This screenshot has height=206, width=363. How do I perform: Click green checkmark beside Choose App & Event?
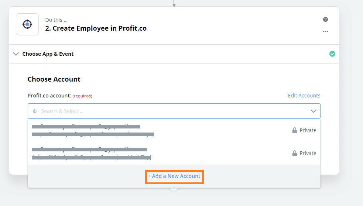pos(332,54)
